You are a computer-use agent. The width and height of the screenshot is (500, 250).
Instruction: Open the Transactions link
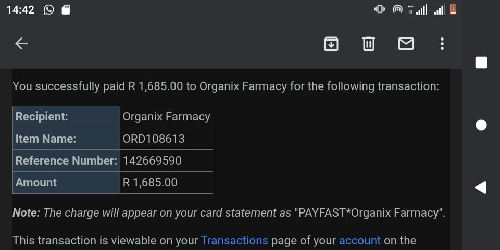tap(234, 240)
